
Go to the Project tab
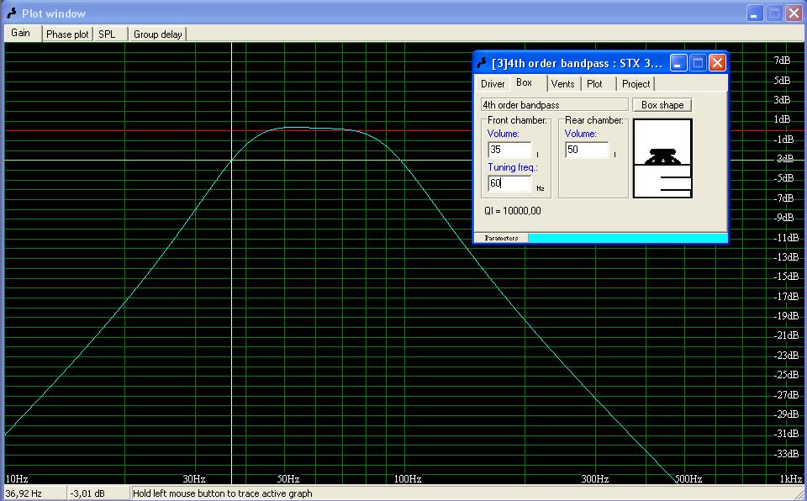[636, 84]
